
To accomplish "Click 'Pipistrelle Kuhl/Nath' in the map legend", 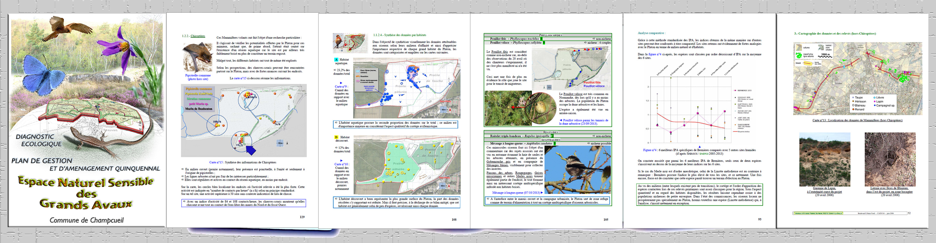I will 199,94.
